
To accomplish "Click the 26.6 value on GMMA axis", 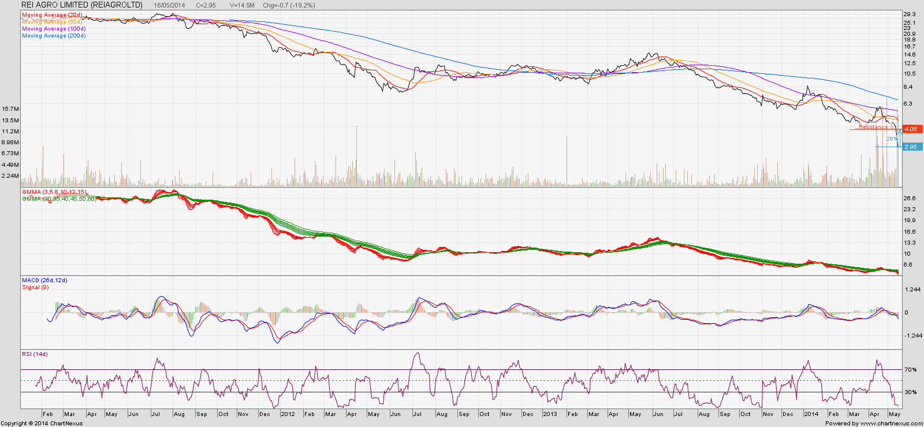I will [x=910, y=198].
